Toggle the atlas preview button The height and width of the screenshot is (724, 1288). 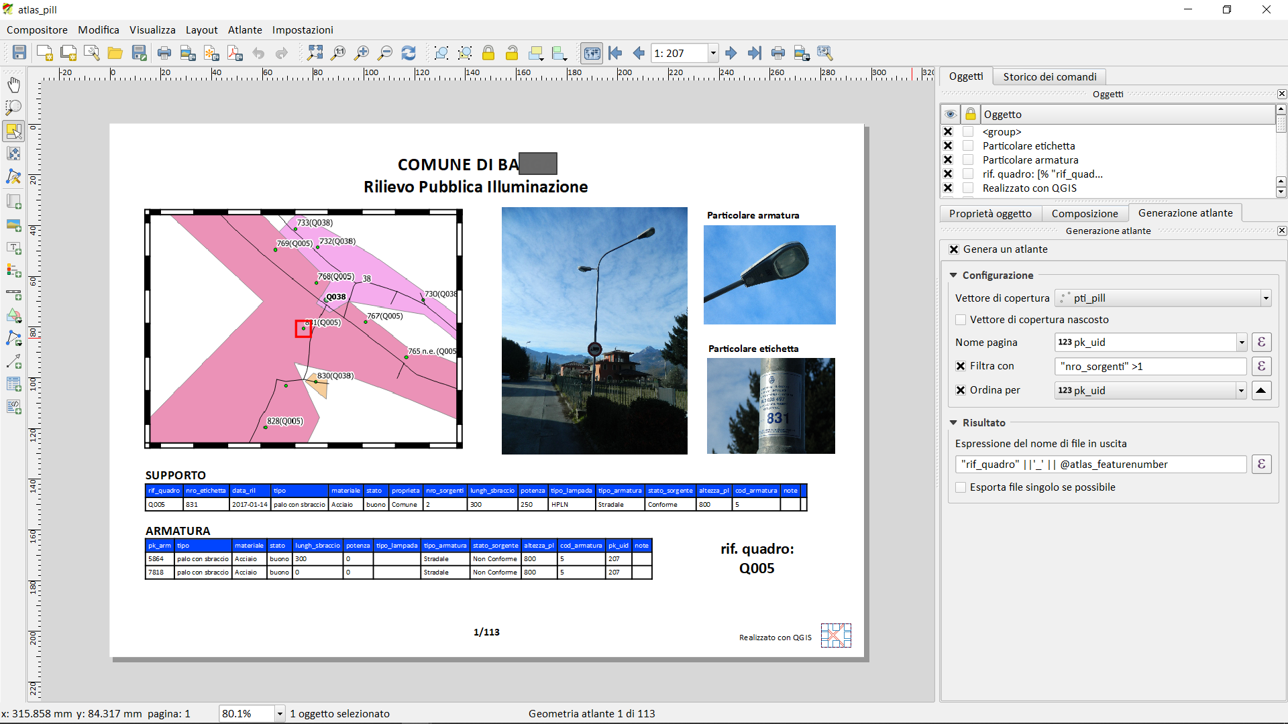[x=592, y=53]
